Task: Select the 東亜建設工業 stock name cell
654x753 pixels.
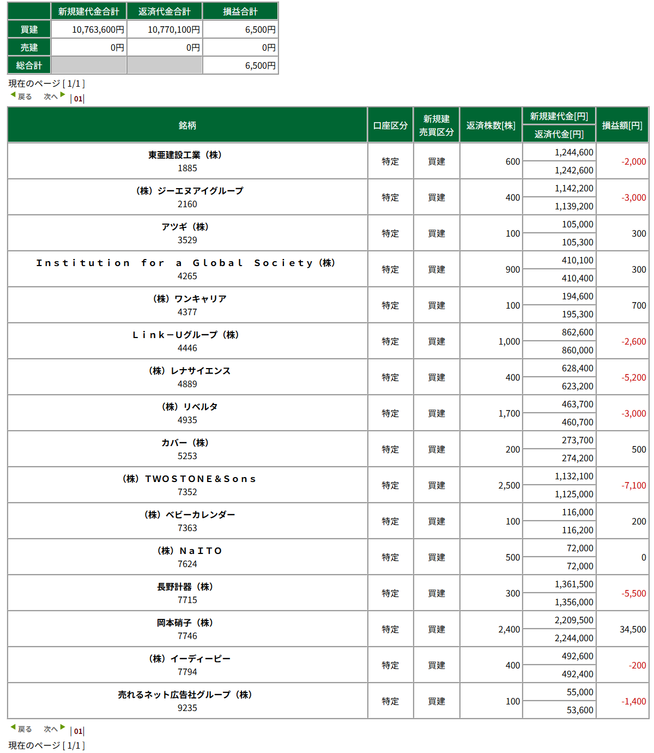Action: pyautogui.click(x=187, y=161)
